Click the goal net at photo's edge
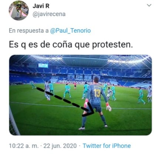 click(x=13, y=121)
